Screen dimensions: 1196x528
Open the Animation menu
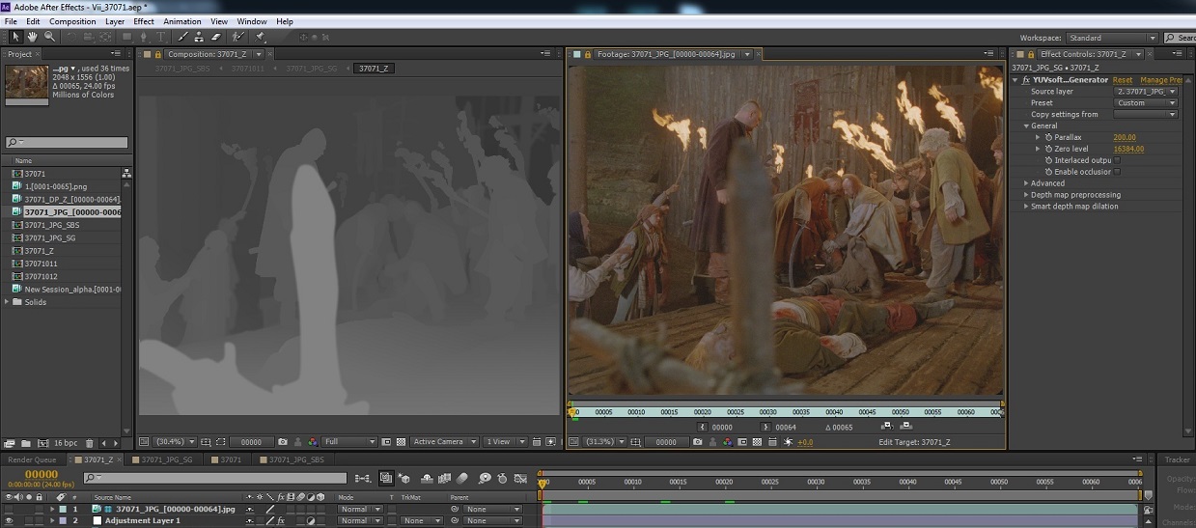coord(182,21)
